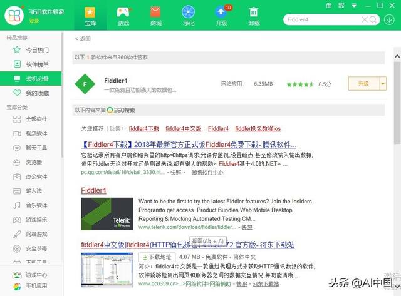Open the red Fiddler4 result title
Image resolution: width=401 pixels, height=296 pixels.
coord(93,190)
